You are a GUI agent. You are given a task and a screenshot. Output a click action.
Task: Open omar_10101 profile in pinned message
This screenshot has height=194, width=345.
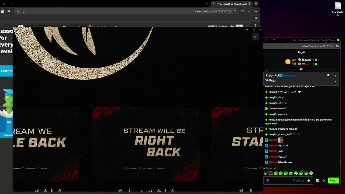click(x=289, y=76)
